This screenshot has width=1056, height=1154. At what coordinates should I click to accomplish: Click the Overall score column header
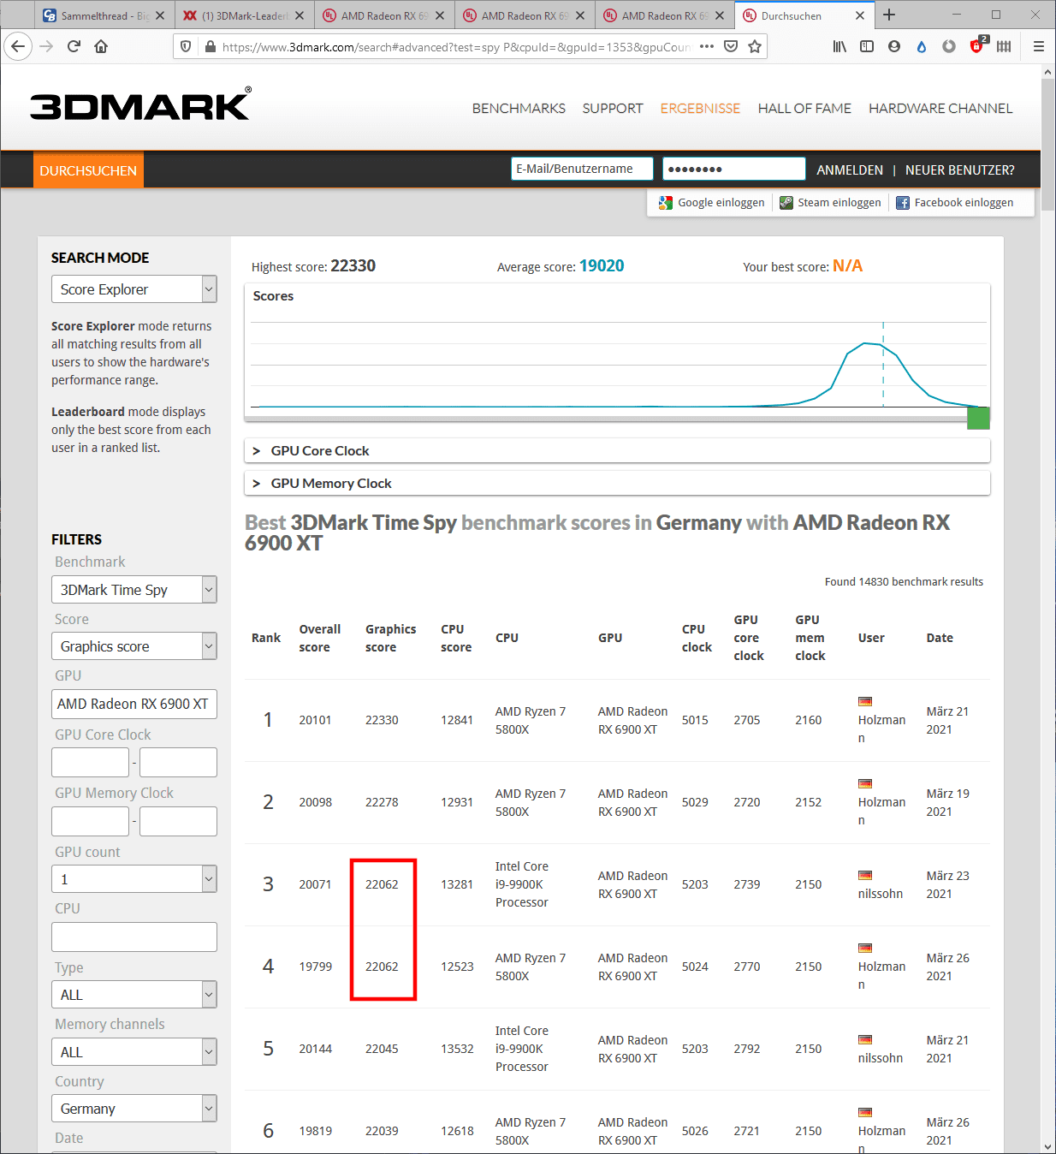click(x=320, y=638)
